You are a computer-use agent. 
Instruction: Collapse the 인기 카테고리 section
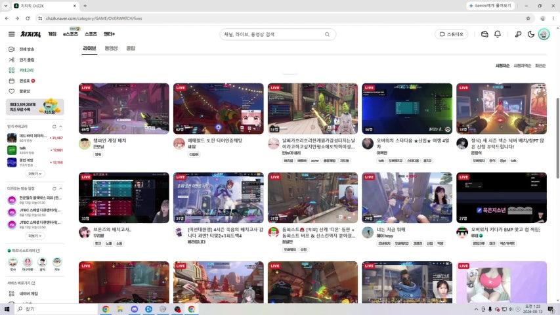tap(60, 127)
